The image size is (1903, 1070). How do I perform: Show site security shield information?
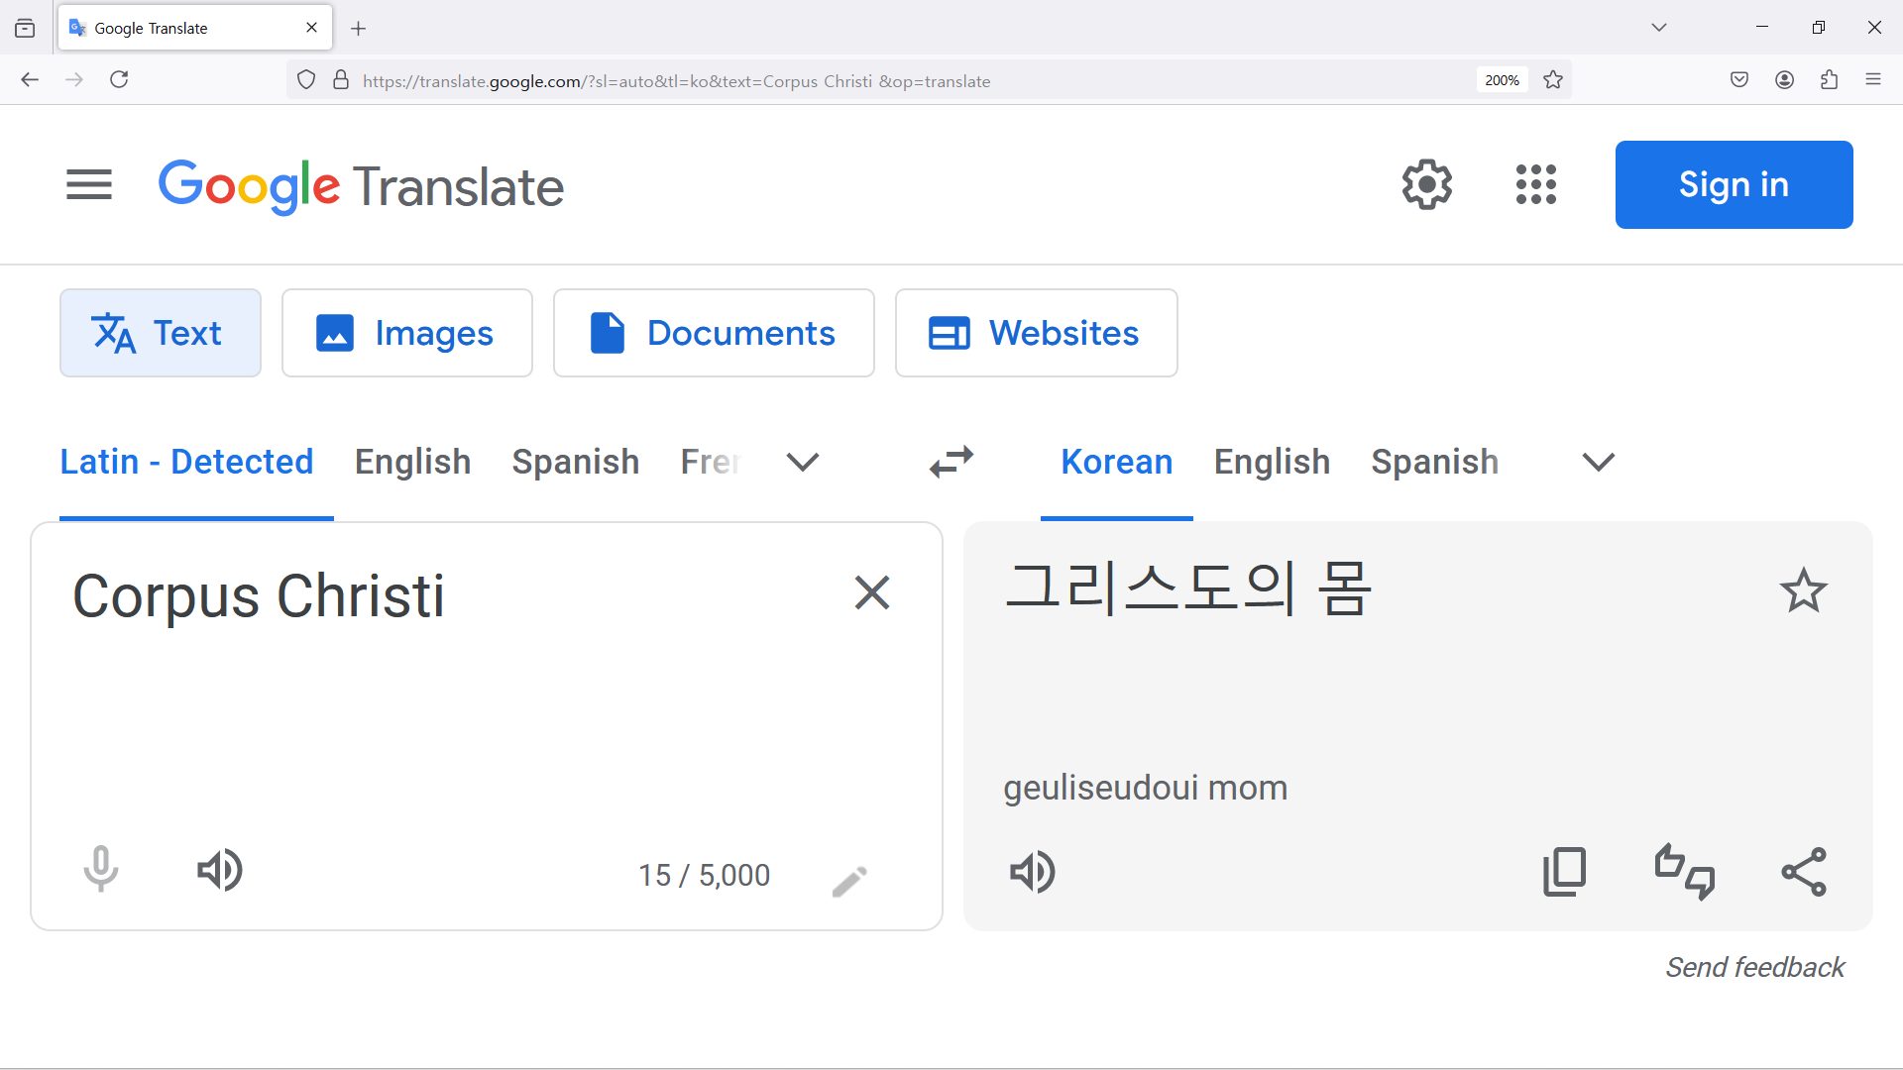[306, 80]
